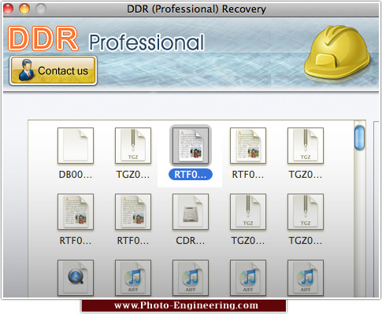The width and height of the screenshot is (382, 314).
Task: Click the blue vertical scrollbar thumb
Action: click(359, 138)
